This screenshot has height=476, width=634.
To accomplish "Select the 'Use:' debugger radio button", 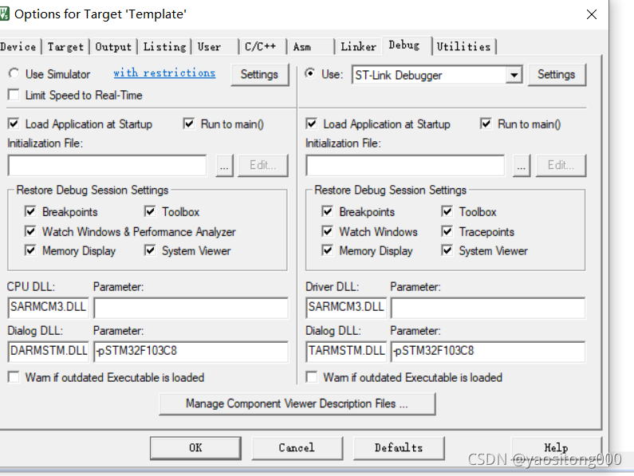I will (x=310, y=73).
